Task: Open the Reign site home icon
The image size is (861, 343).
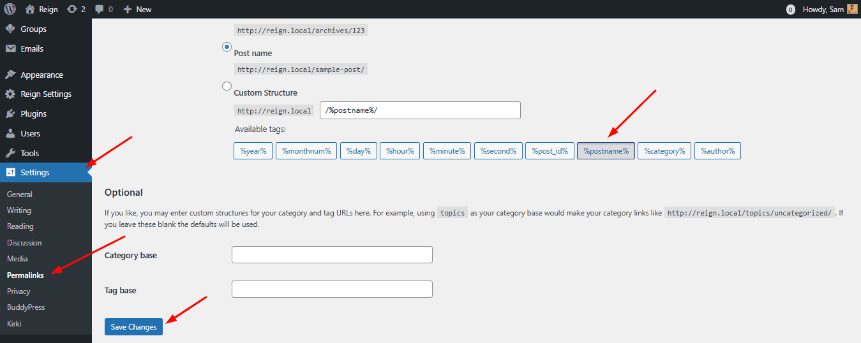Action: tap(30, 10)
